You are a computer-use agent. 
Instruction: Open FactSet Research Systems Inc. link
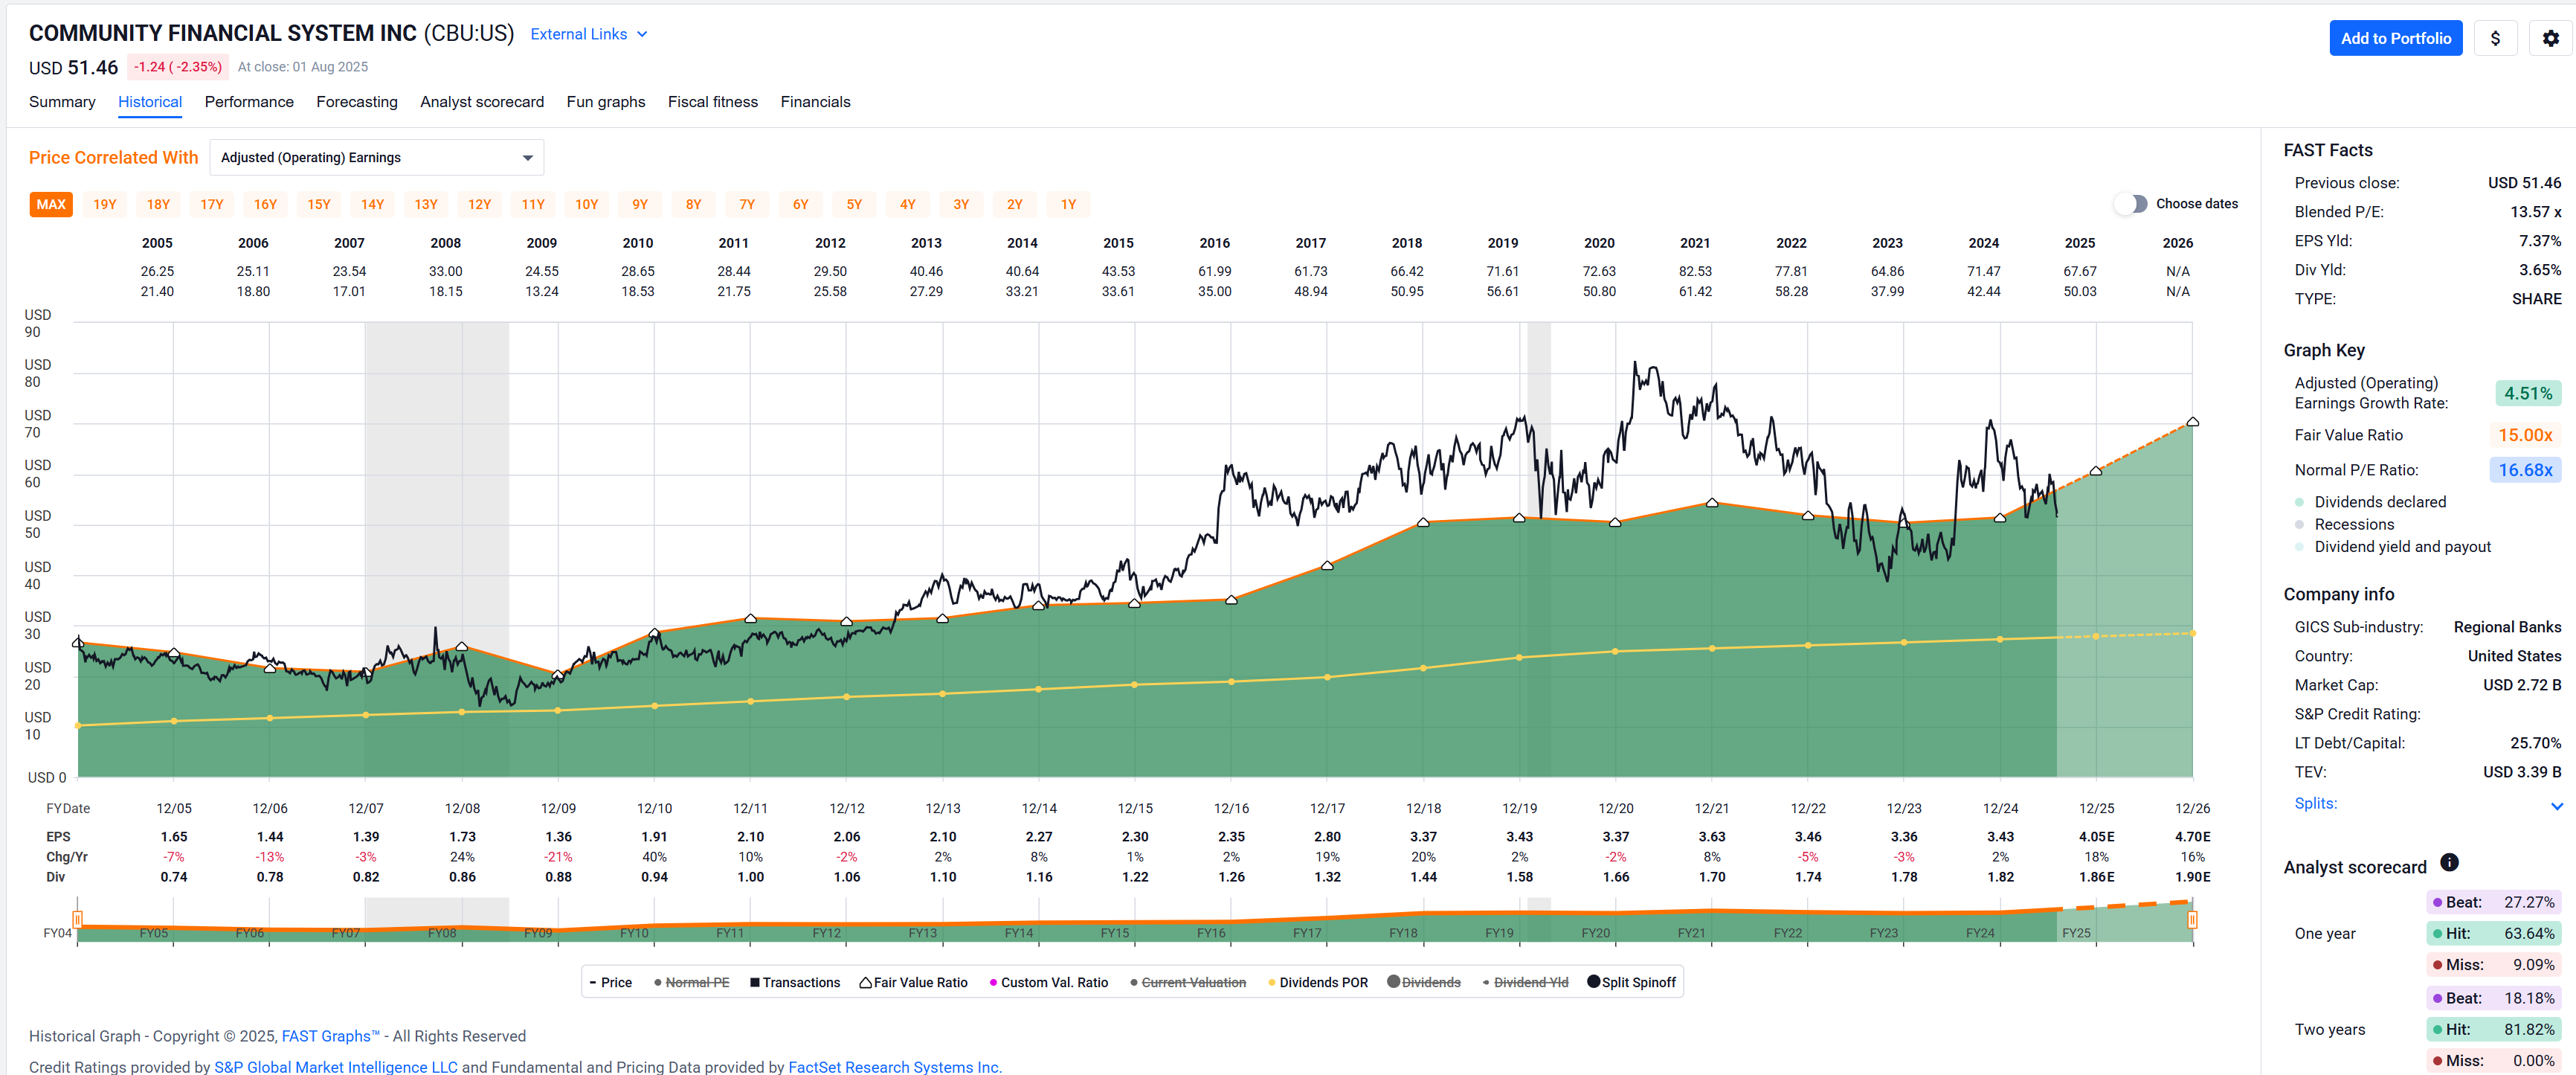click(x=895, y=1067)
